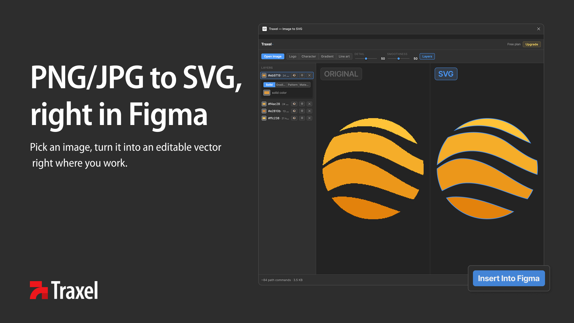Select the #e2810b layer row
This screenshot has height=323, width=574.
tap(287, 111)
